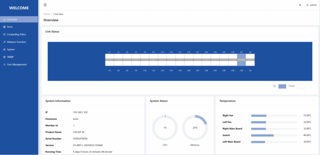Select the highlighted port C32

241,63
